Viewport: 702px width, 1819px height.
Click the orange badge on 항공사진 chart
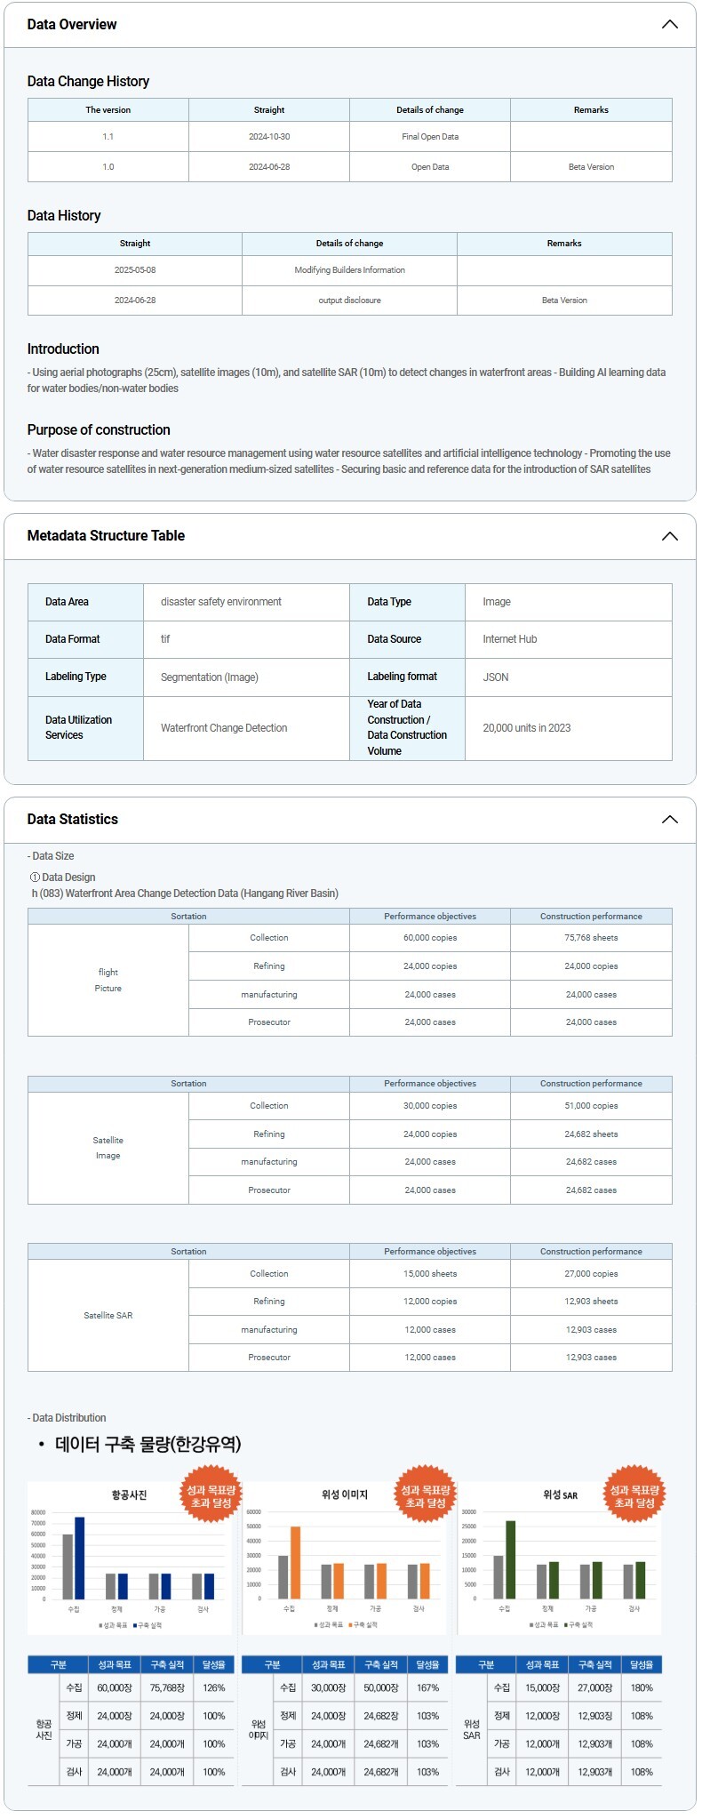click(x=211, y=1496)
